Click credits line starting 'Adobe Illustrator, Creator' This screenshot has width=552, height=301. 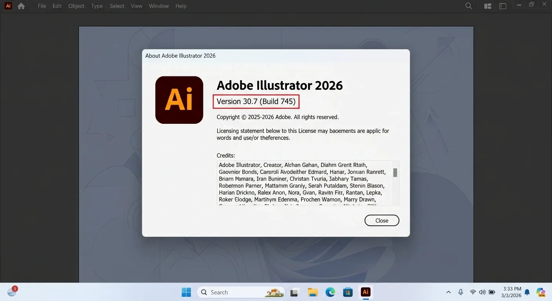tap(293, 165)
